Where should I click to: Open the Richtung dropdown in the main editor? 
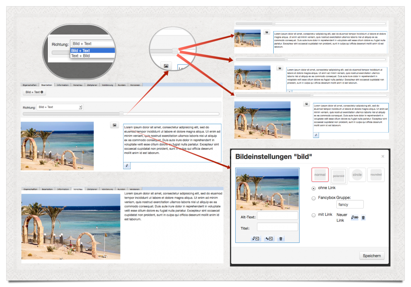(60, 107)
